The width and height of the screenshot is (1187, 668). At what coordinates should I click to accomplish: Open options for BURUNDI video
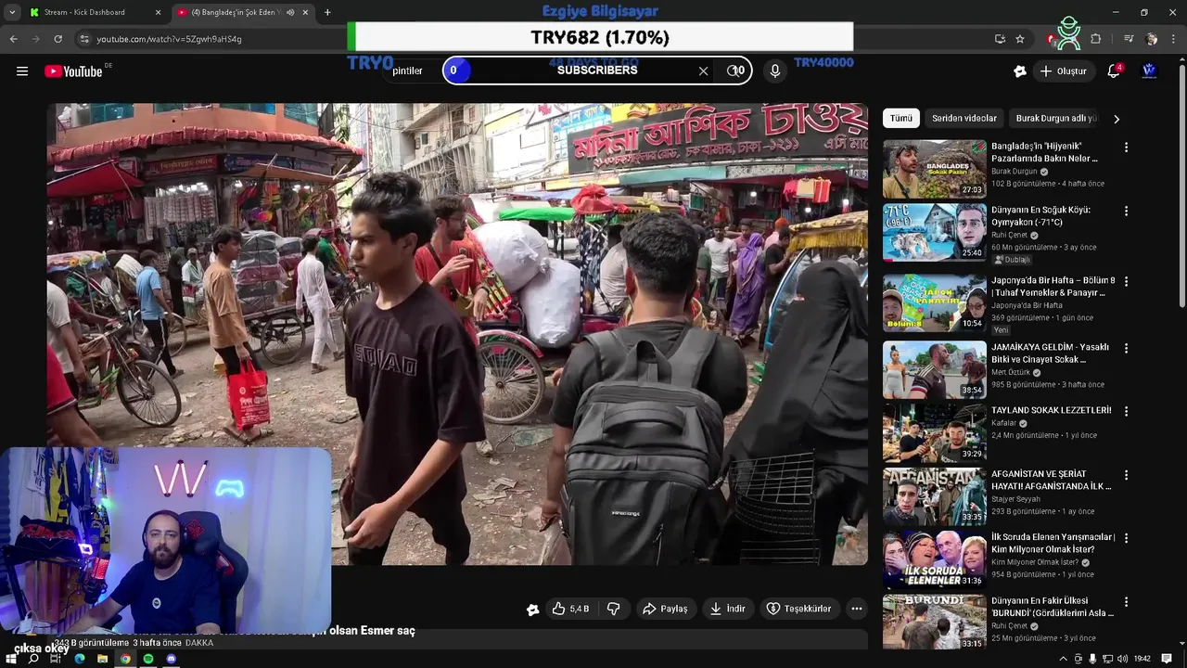pyautogui.click(x=1127, y=602)
